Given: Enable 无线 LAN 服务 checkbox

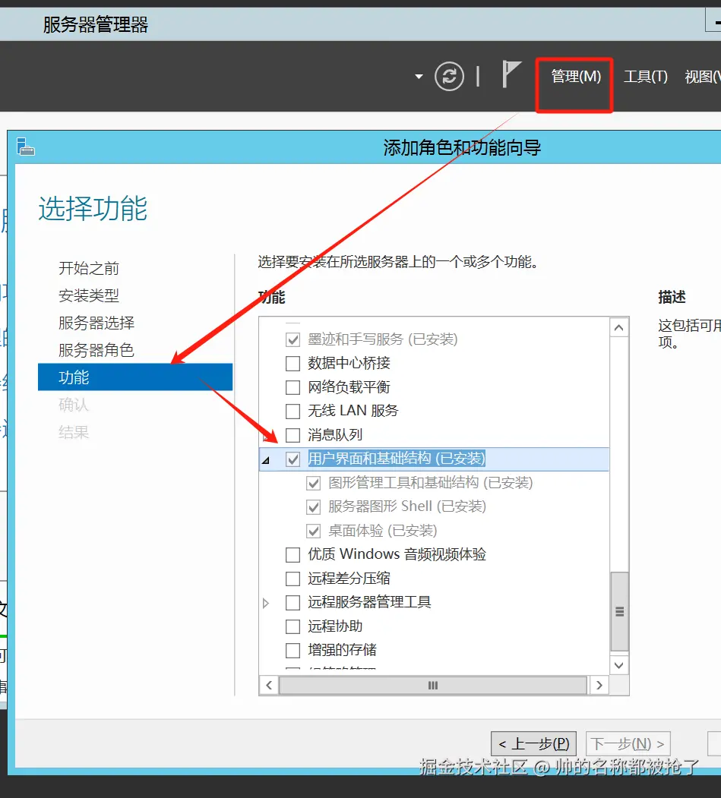Looking at the screenshot, I should [293, 411].
